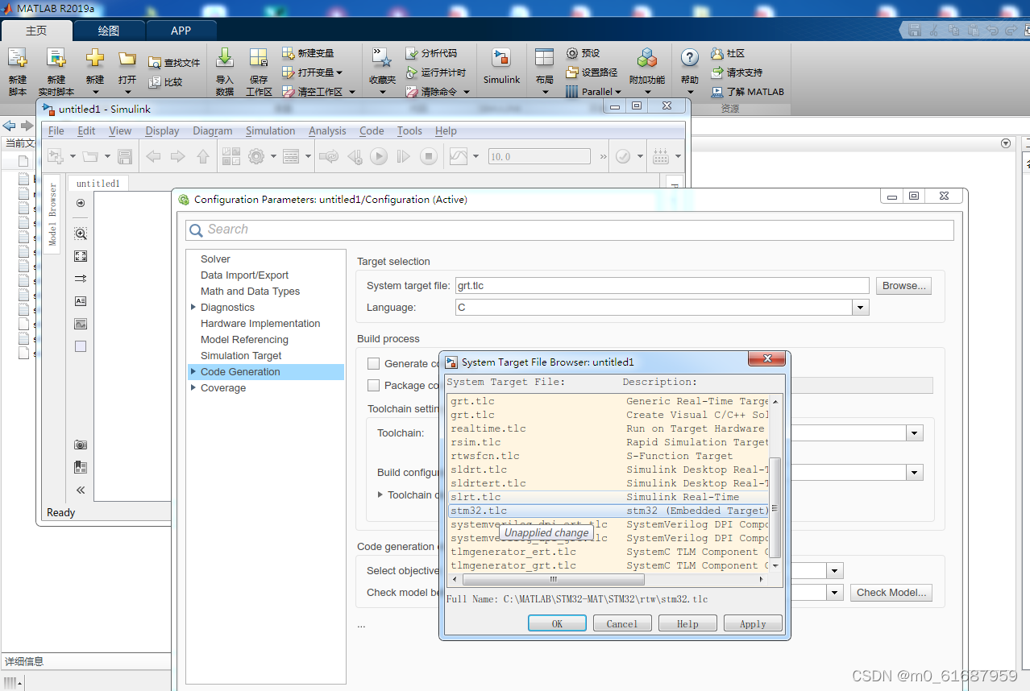Switch to the APP tab in MATLAB
The width and height of the screenshot is (1030, 691).
[181, 31]
